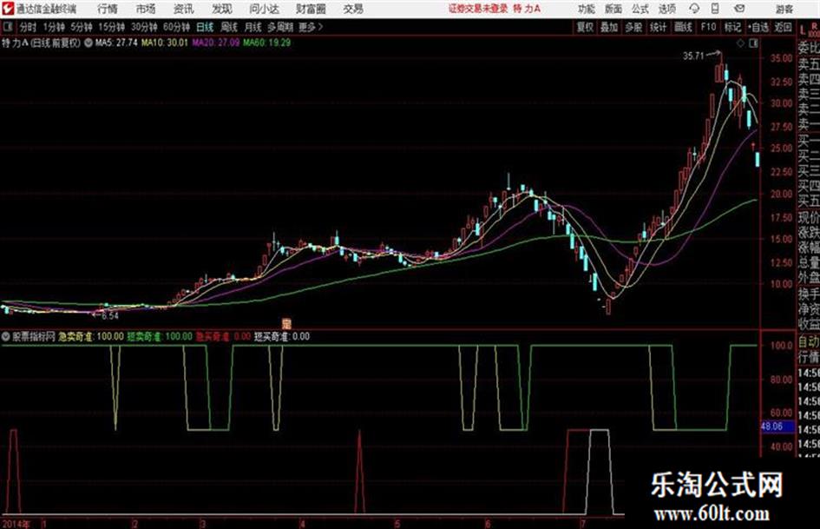Click the 通达信 red logo icon

8,9
